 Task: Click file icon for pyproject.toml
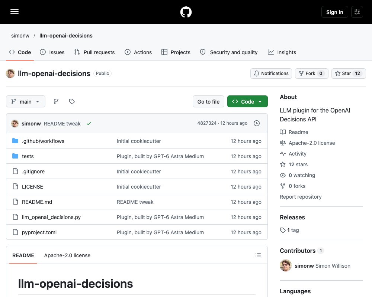coord(15,232)
